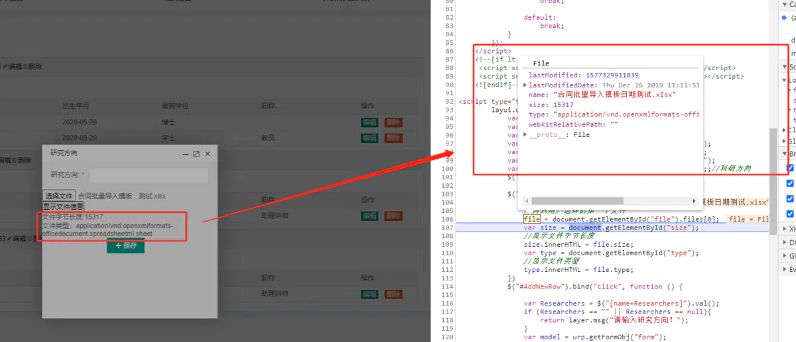Click 删除 in the upper 助理讲师 row
The width and height of the screenshot is (796, 342).
pyautogui.click(x=393, y=216)
